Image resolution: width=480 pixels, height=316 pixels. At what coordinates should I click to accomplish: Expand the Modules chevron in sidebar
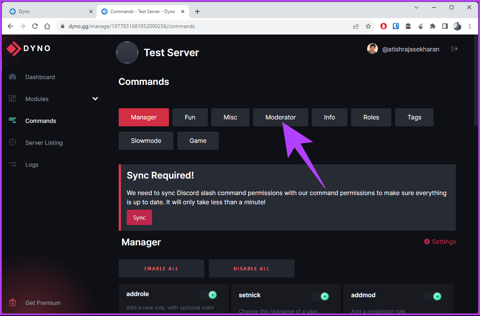coord(95,99)
